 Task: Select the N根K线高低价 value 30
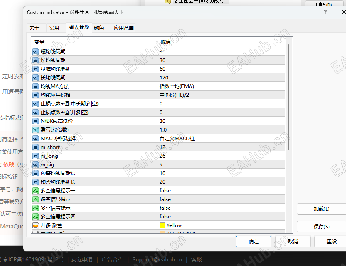[222, 121]
